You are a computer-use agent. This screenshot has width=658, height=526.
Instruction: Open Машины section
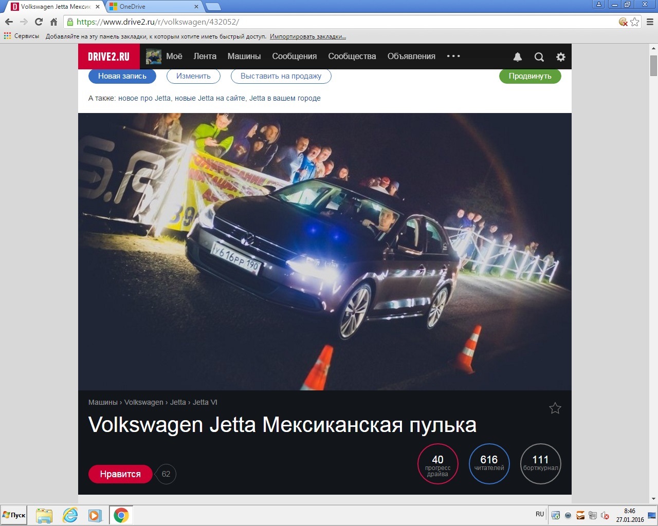pyautogui.click(x=244, y=57)
